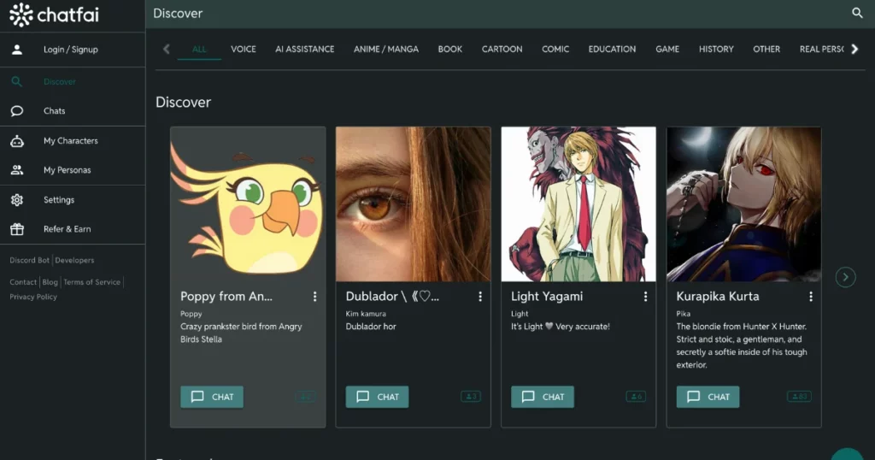Screen dimensions: 875x460
Task: Select the ALL category tab
Action: [x=199, y=49]
